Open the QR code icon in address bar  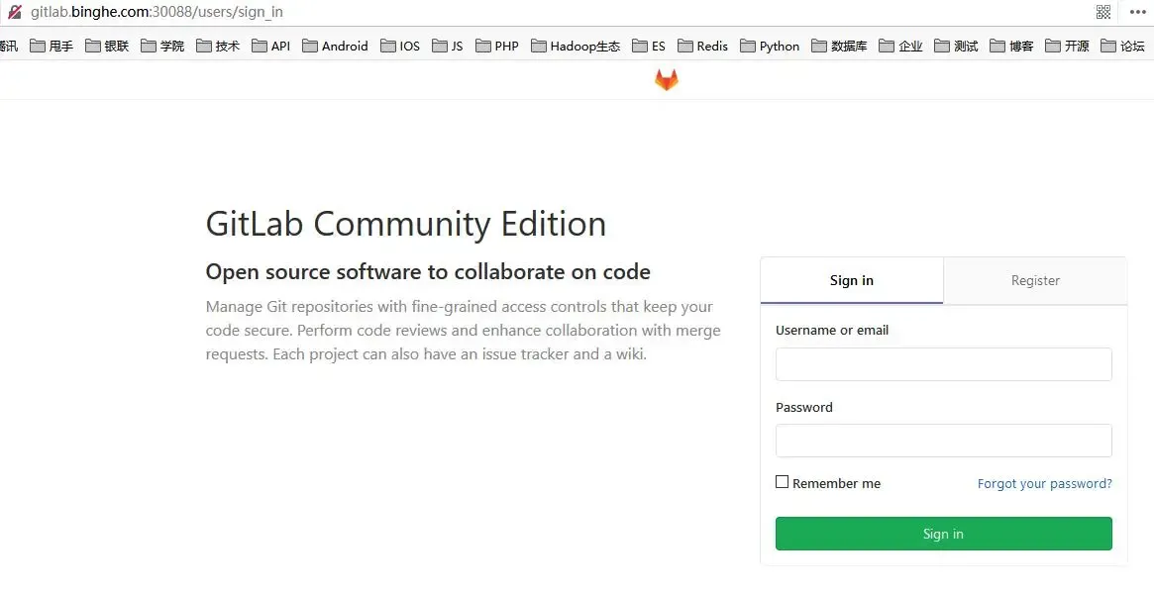(1103, 11)
